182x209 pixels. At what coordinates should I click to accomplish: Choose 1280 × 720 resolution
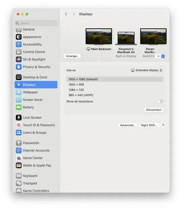tap(115, 90)
